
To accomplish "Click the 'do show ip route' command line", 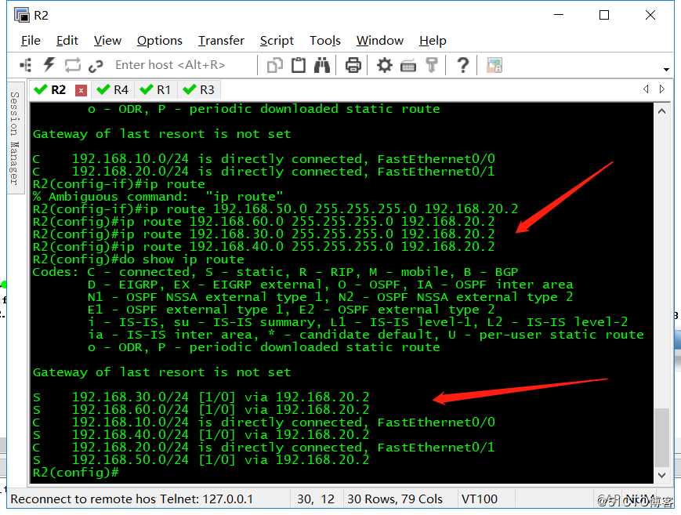I will point(138,259).
